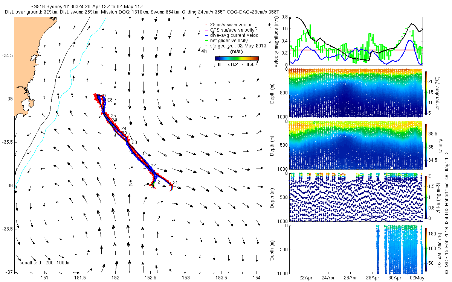Click the '150' tick on the oxygen color bar

click(x=432, y=233)
